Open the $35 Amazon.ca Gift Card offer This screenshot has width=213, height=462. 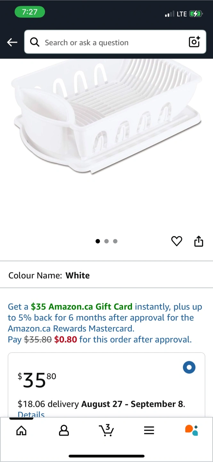(x=82, y=307)
